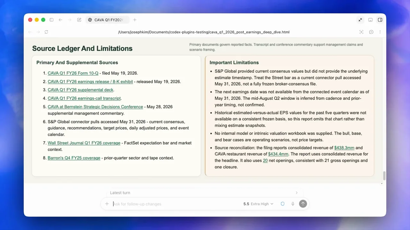410x230 pixels.
Task: Open CAVA Q1 FY26 Form 10-Q link
Action: [x=73, y=73]
